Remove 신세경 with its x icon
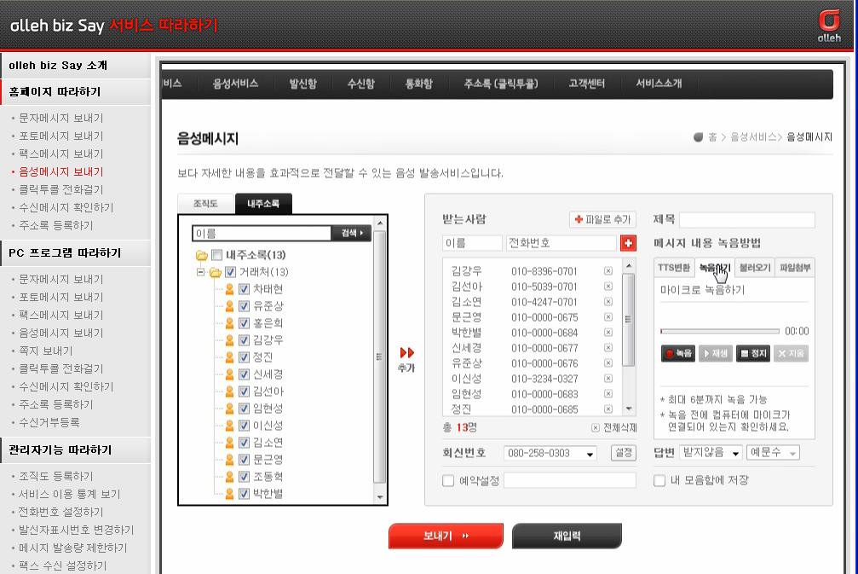Screen dimensions: 858x574 608,348
